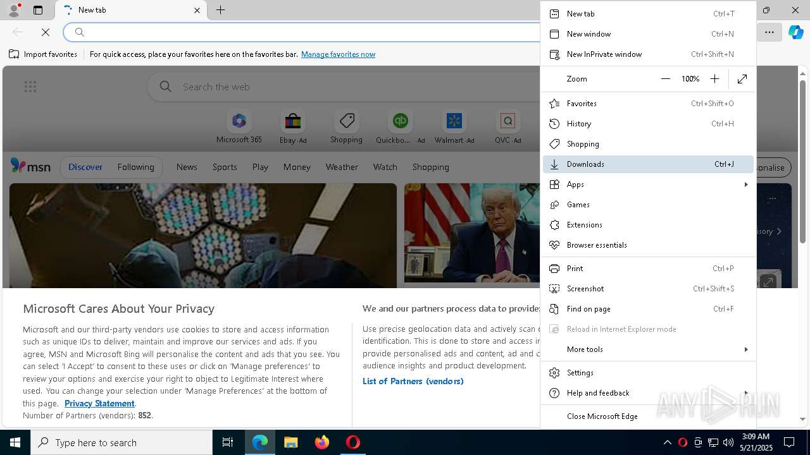Viewport: 810px width, 455px height.
Task: Open the Play category
Action: pyautogui.click(x=260, y=167)
